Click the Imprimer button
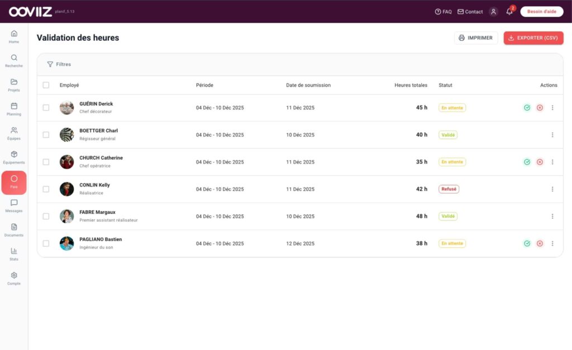Image resolution: width=572 pixels, height=350 pixels. pos(475,38)
